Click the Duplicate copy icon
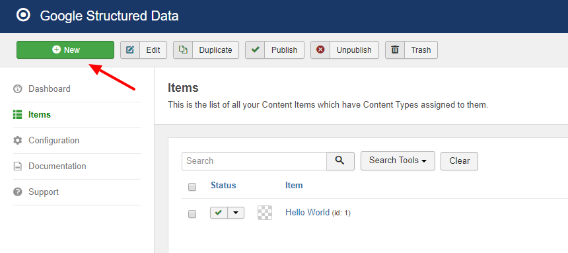The image size is (568, 253). click(183, 50)
